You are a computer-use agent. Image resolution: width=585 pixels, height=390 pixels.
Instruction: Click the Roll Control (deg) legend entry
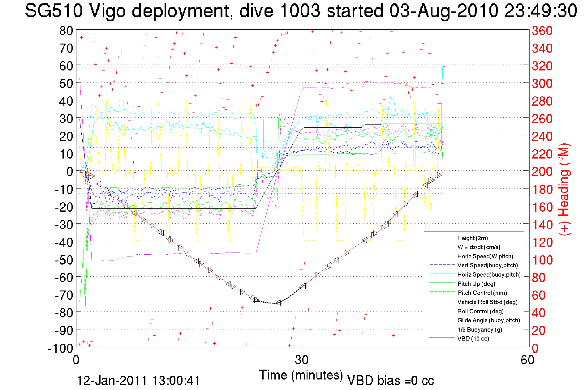coord(480,311)
